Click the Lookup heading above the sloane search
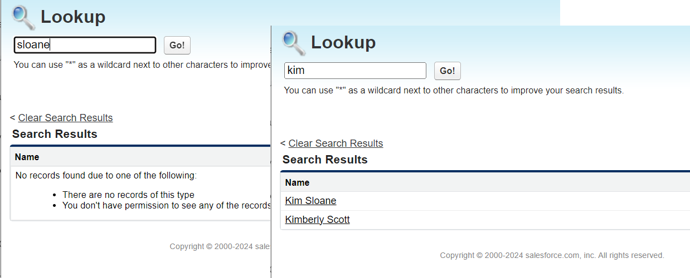Viewport: 690px width, 278px height. coord(73,17)
